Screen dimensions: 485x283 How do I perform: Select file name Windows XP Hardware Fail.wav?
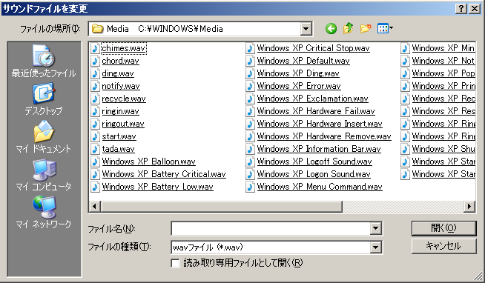pyautogui.click(x=316, y=111)
